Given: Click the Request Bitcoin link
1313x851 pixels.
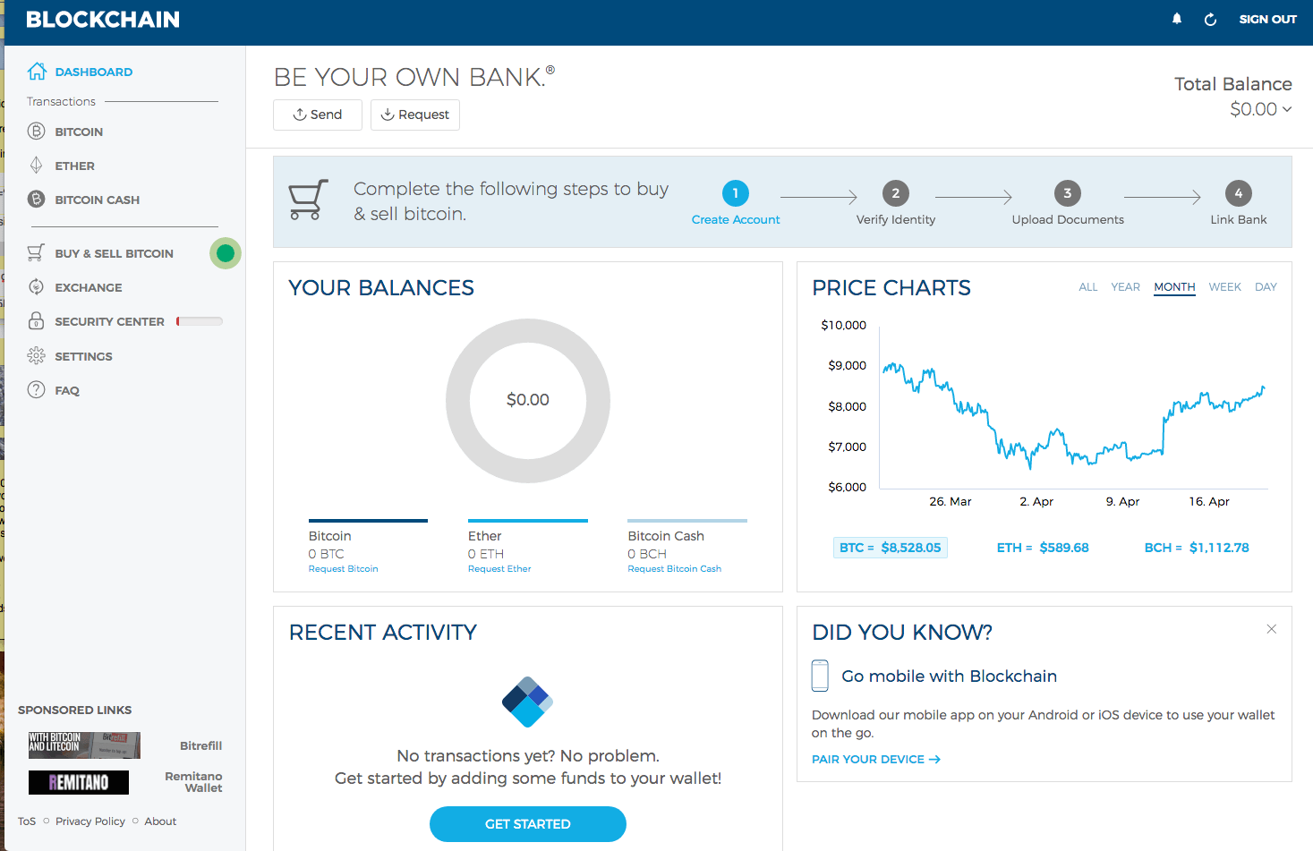Looking at the screenshot, I should pyautogui.click(x=343, y=569).
